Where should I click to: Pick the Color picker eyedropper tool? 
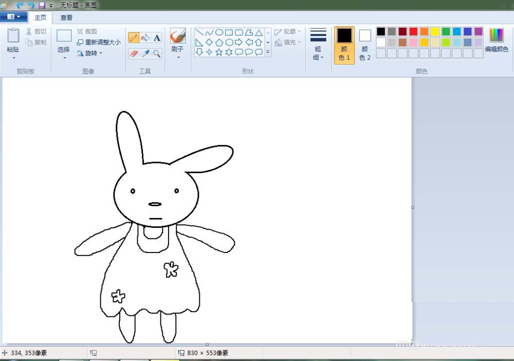(x=145, y=53)
